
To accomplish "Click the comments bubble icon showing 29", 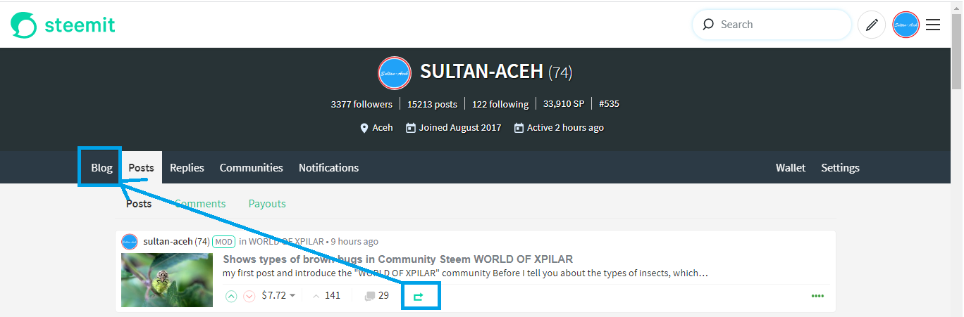I will (369, 296).
